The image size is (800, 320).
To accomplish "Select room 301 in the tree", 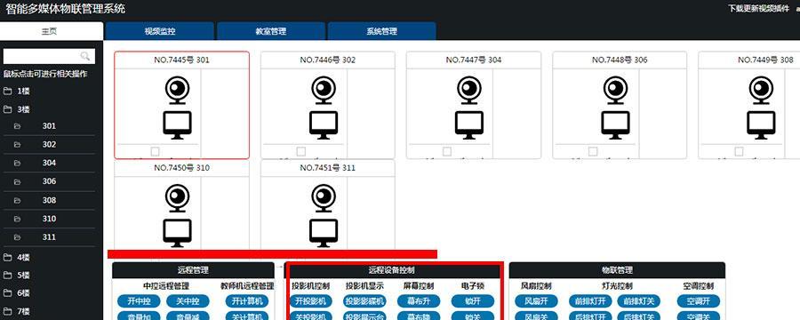I will click(x=49, y=126).
